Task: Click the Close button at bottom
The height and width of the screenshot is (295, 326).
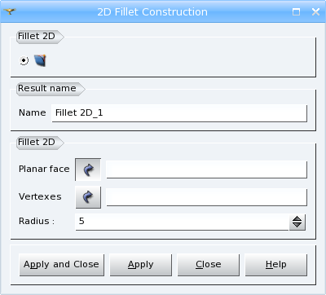Action: point(209,265)
